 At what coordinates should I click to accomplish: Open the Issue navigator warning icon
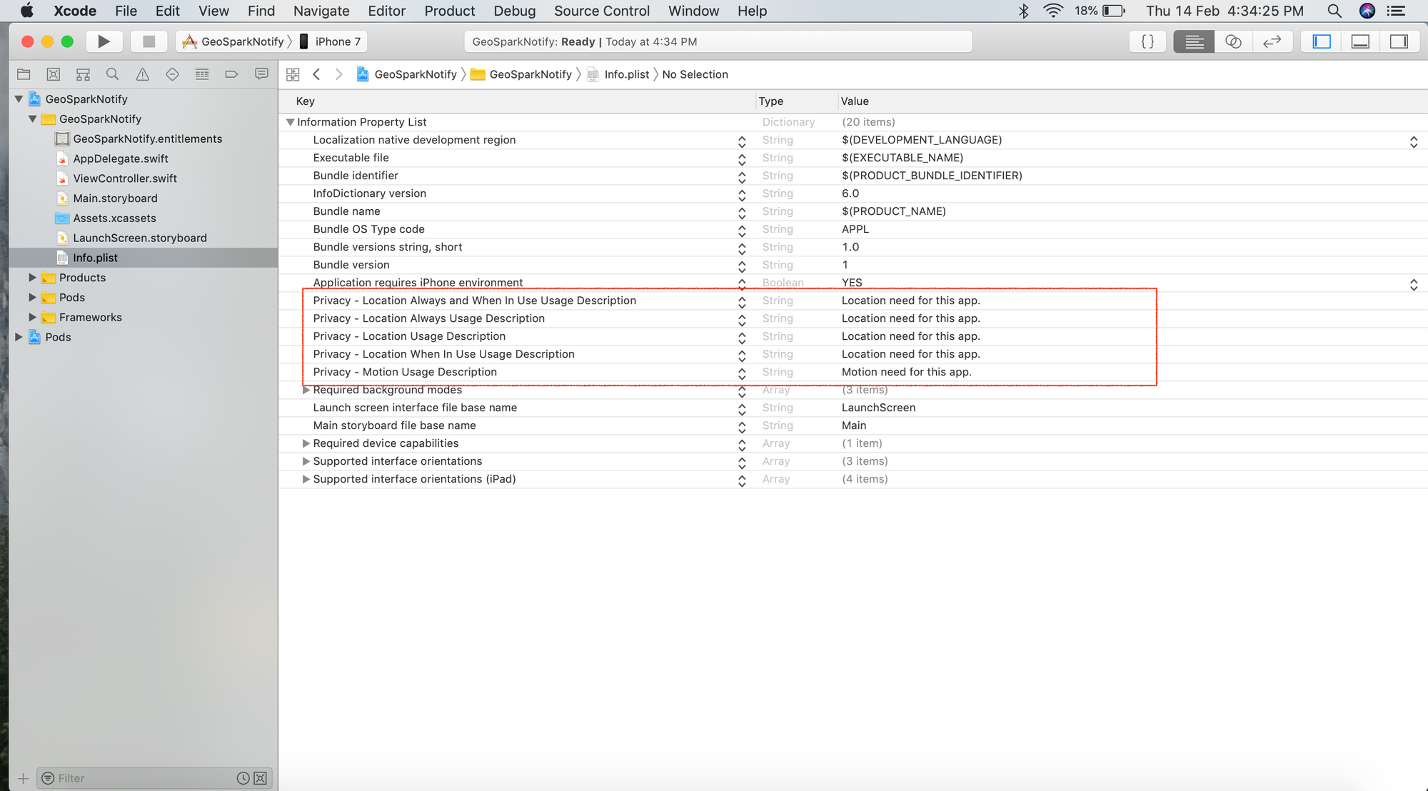click(143, 74)
